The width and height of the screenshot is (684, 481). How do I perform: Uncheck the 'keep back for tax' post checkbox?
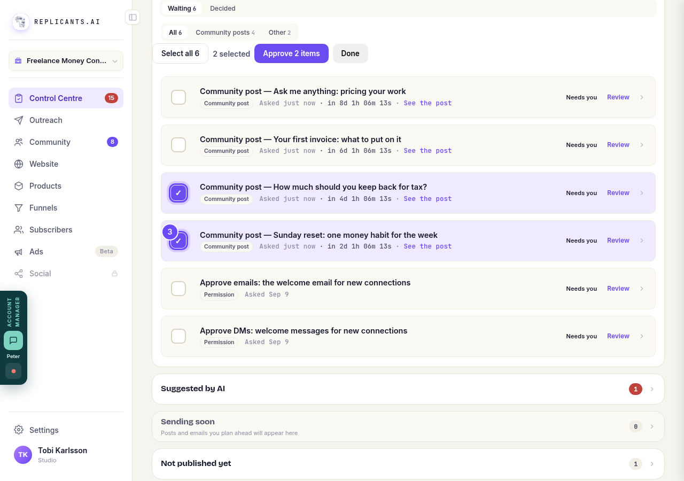178,193
